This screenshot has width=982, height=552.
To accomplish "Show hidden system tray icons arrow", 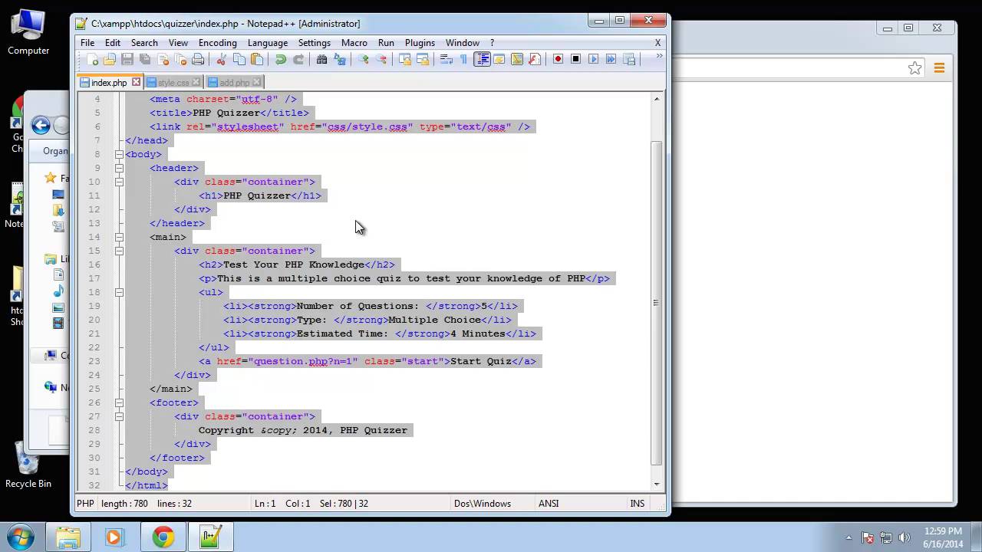I will coord(849,537).
